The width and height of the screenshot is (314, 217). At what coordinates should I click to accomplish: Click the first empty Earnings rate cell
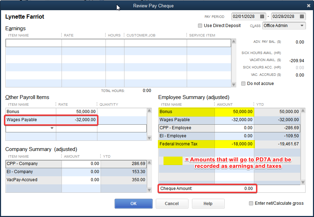pyautogui.click(x=84, y=43)
